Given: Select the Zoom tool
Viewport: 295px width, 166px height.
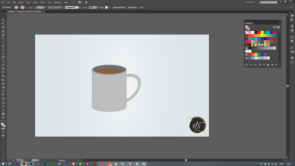Looking at the screenshot, I should click(x=3, y=118).
